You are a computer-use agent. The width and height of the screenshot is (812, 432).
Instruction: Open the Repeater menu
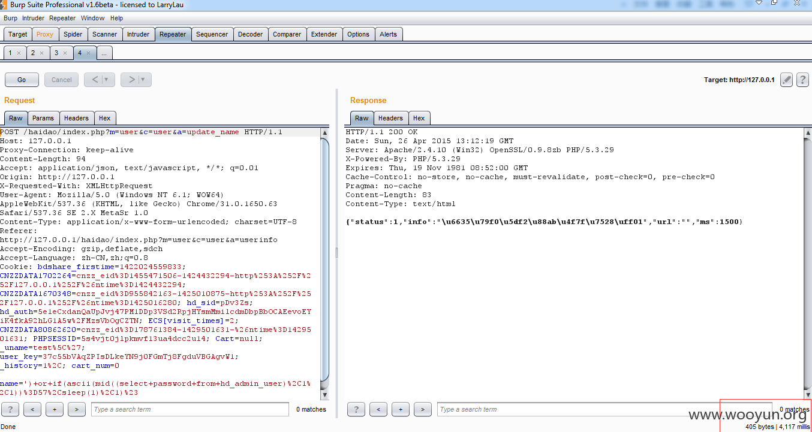pos(62,18)
